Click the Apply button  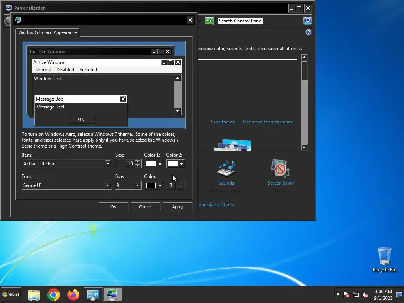tap(177, 207)
